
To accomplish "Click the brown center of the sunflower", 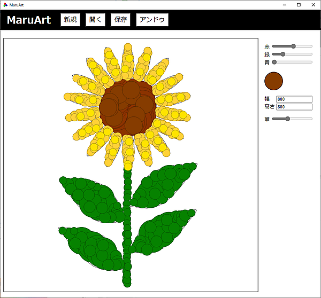I will tap(128, 107).
